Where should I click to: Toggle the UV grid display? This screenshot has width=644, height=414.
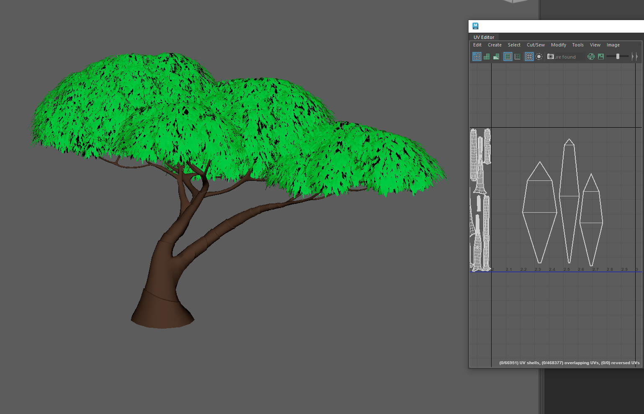[x=529, y=57]
